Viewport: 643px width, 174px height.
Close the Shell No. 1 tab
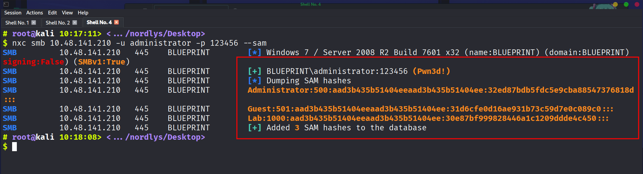pyautogui.click(x=34, y=23)
